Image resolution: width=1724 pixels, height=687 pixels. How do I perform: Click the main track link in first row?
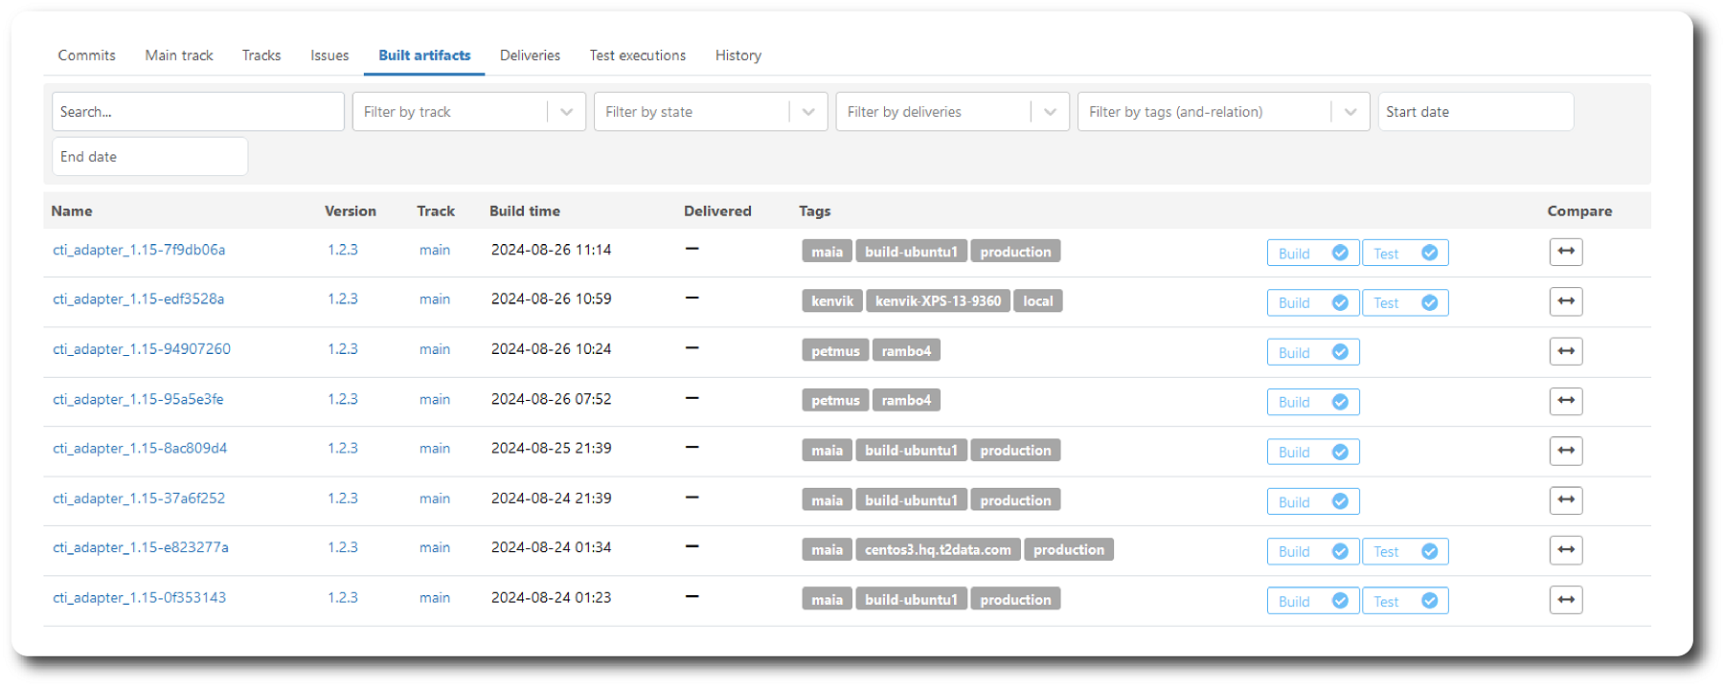pyautogui.click(x=434, y=250)
